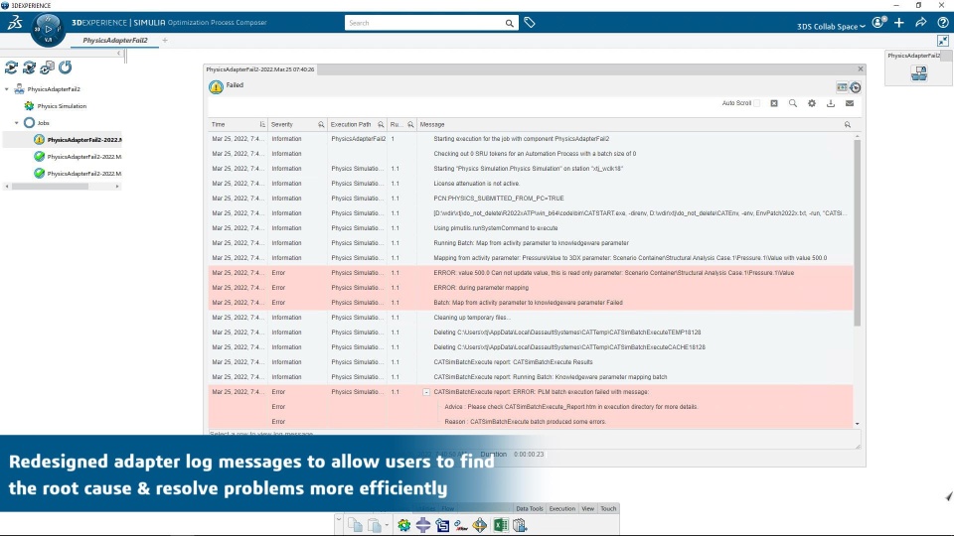Viewport: 954px width, 536px height.
Task: Enable the Auto Scroll checkbox
Action: (757, 103)
